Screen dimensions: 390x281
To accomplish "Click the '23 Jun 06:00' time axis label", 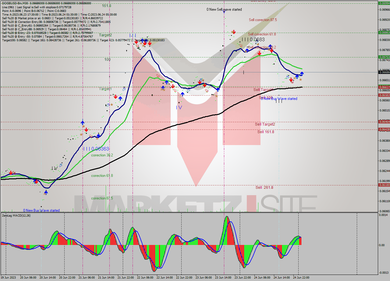I will pyautogui.click(x=204, y=278).
